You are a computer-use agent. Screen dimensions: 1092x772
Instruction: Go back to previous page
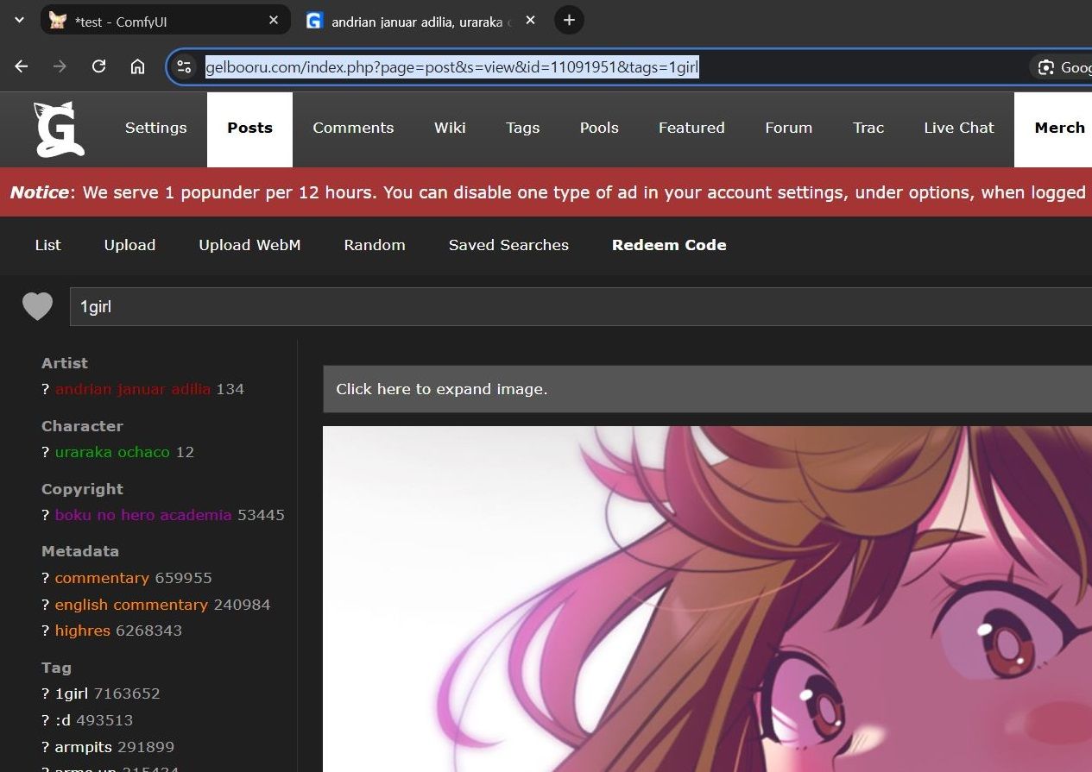tap(22, 66)
